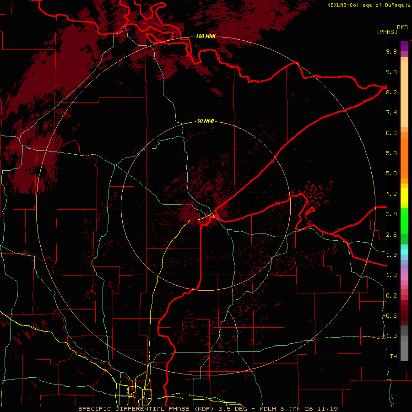Click the 1.8 scale value
Image resolution: width=412 pixels, height=412 pixels.
coord(391,255)
